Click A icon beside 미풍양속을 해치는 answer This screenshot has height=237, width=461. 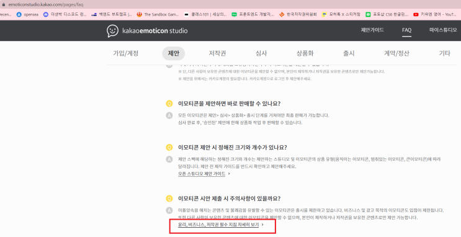[x=169, y=210]
